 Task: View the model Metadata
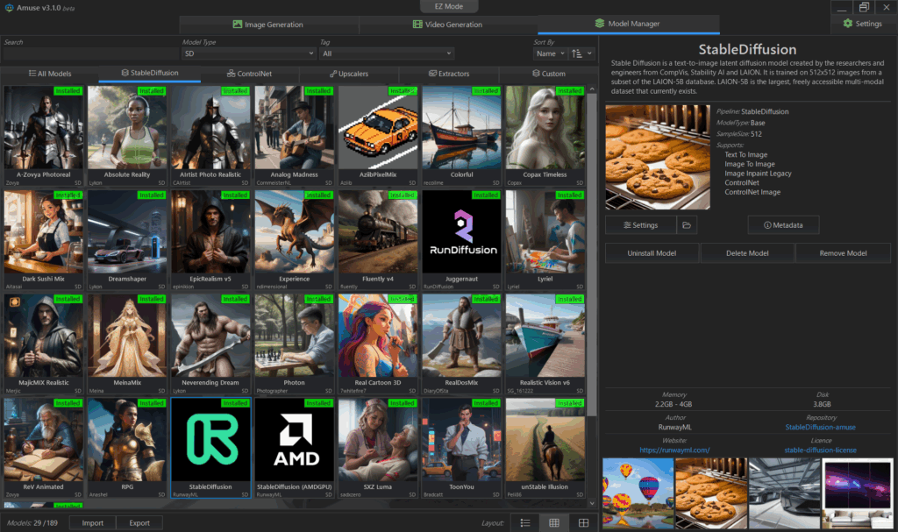783,225
